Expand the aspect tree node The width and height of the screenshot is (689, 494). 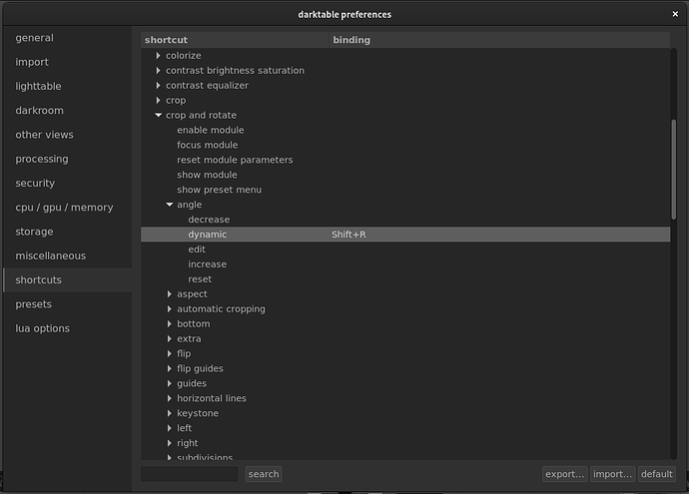(169, 294)
